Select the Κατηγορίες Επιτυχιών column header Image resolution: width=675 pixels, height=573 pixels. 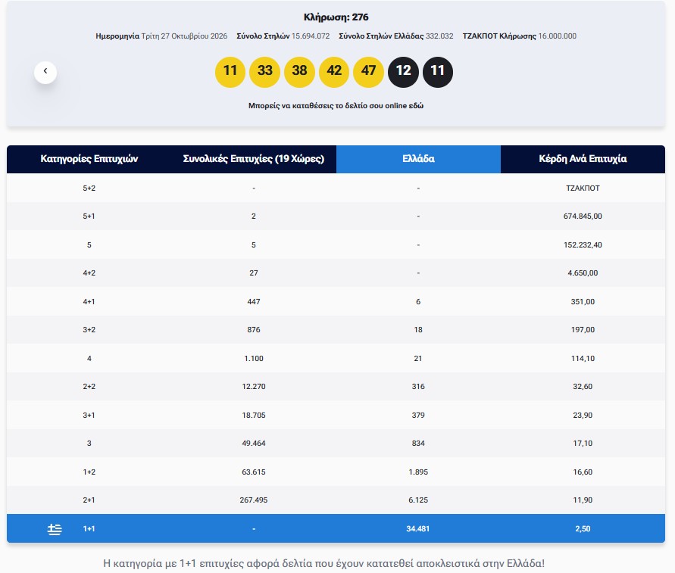89,159
